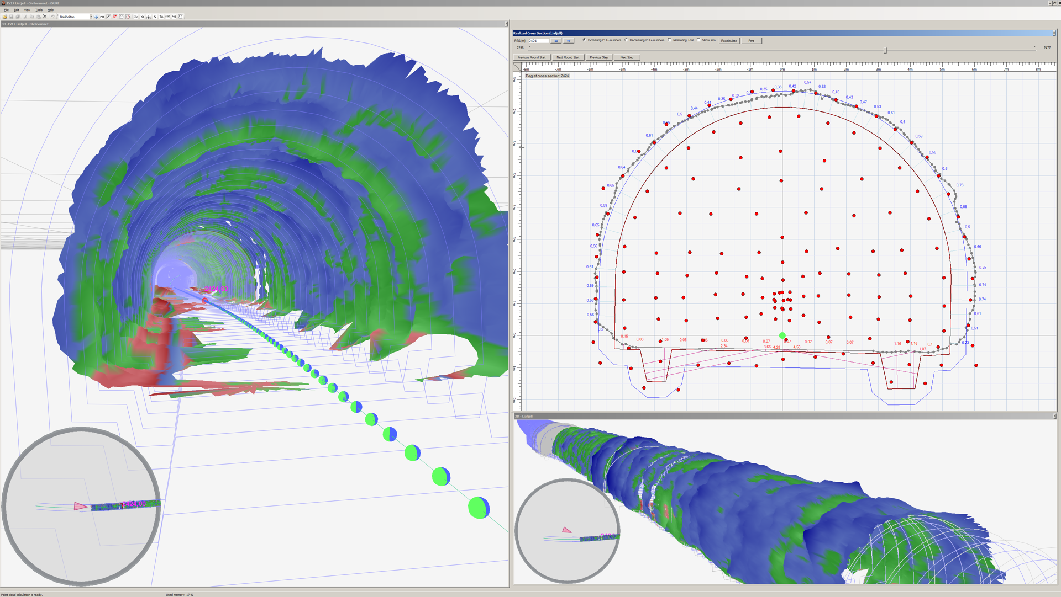The image size is (1061, 597).
Task: Open the View menu
Action: coord(27,10)
